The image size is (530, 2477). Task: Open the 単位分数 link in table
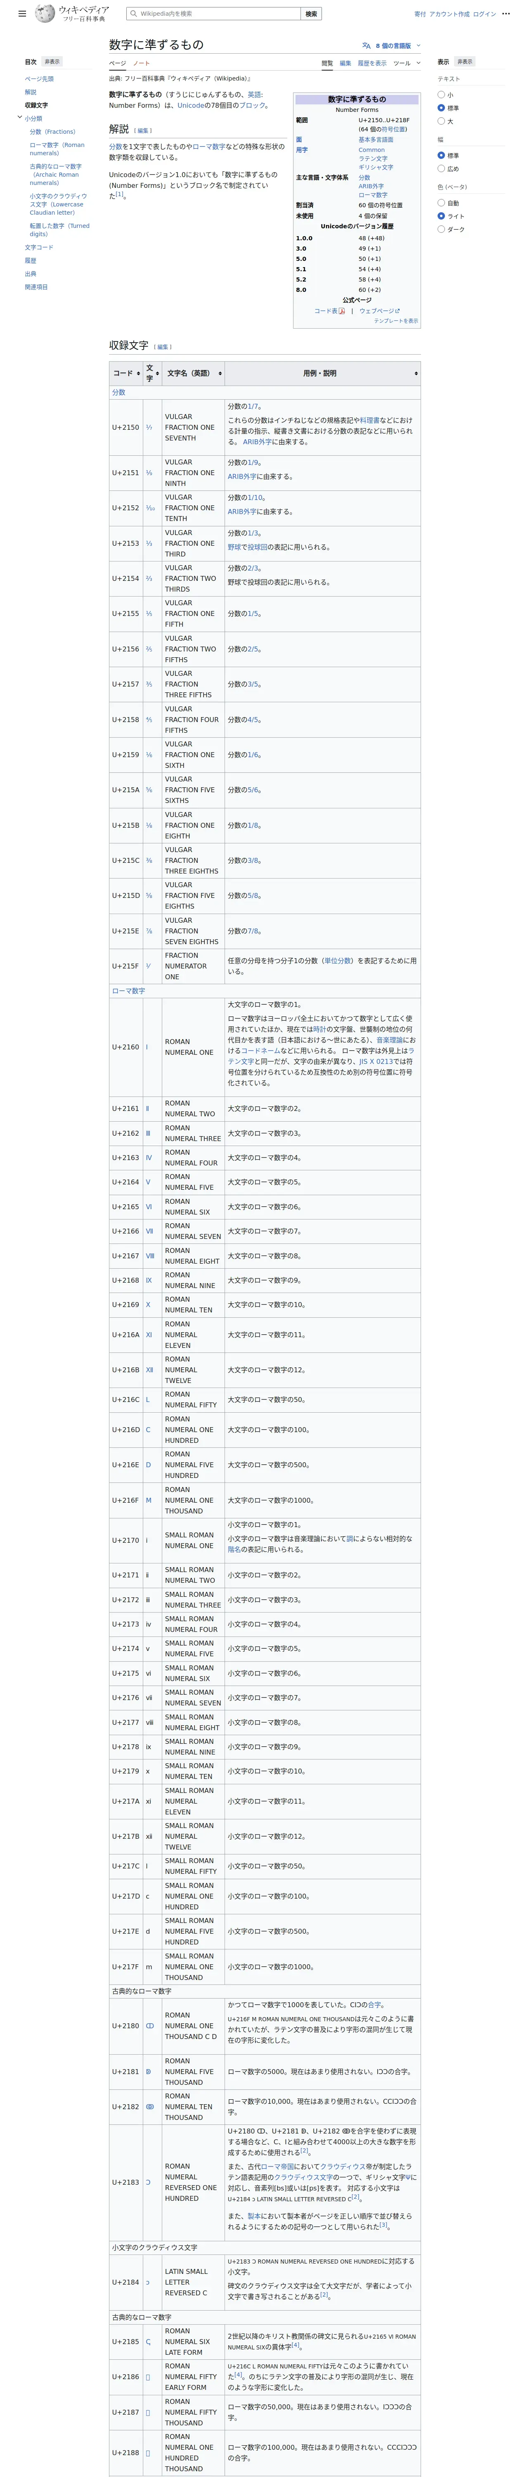tap(337, 961)
